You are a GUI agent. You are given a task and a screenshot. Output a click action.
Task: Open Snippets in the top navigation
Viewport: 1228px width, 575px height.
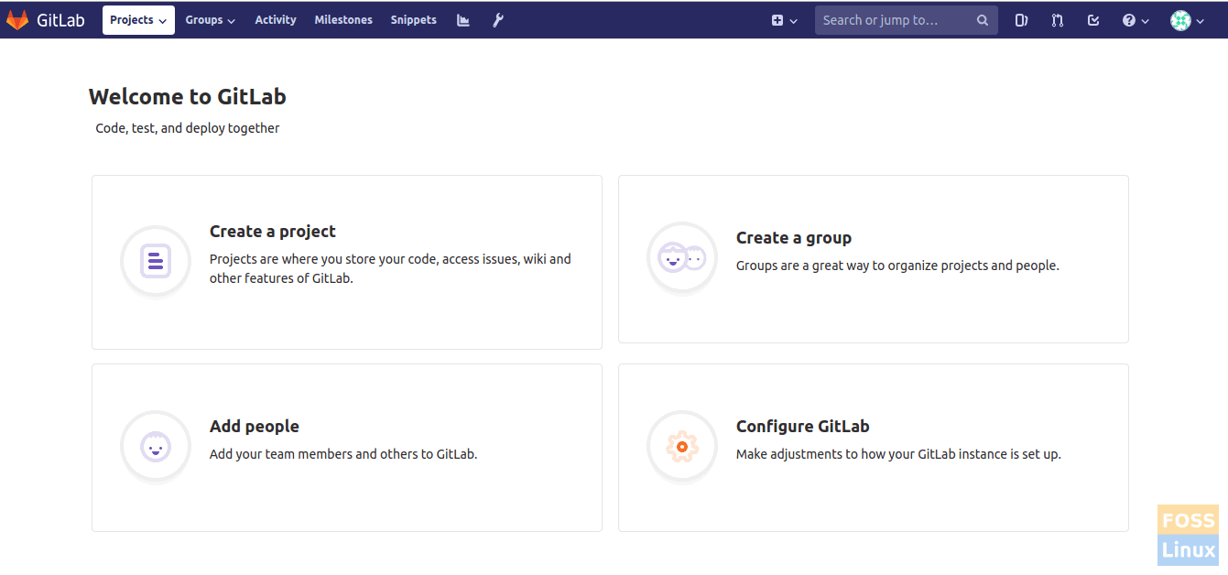point(413,20)
